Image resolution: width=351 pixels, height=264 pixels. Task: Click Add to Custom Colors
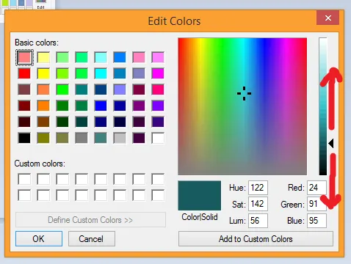click(256, 238)
